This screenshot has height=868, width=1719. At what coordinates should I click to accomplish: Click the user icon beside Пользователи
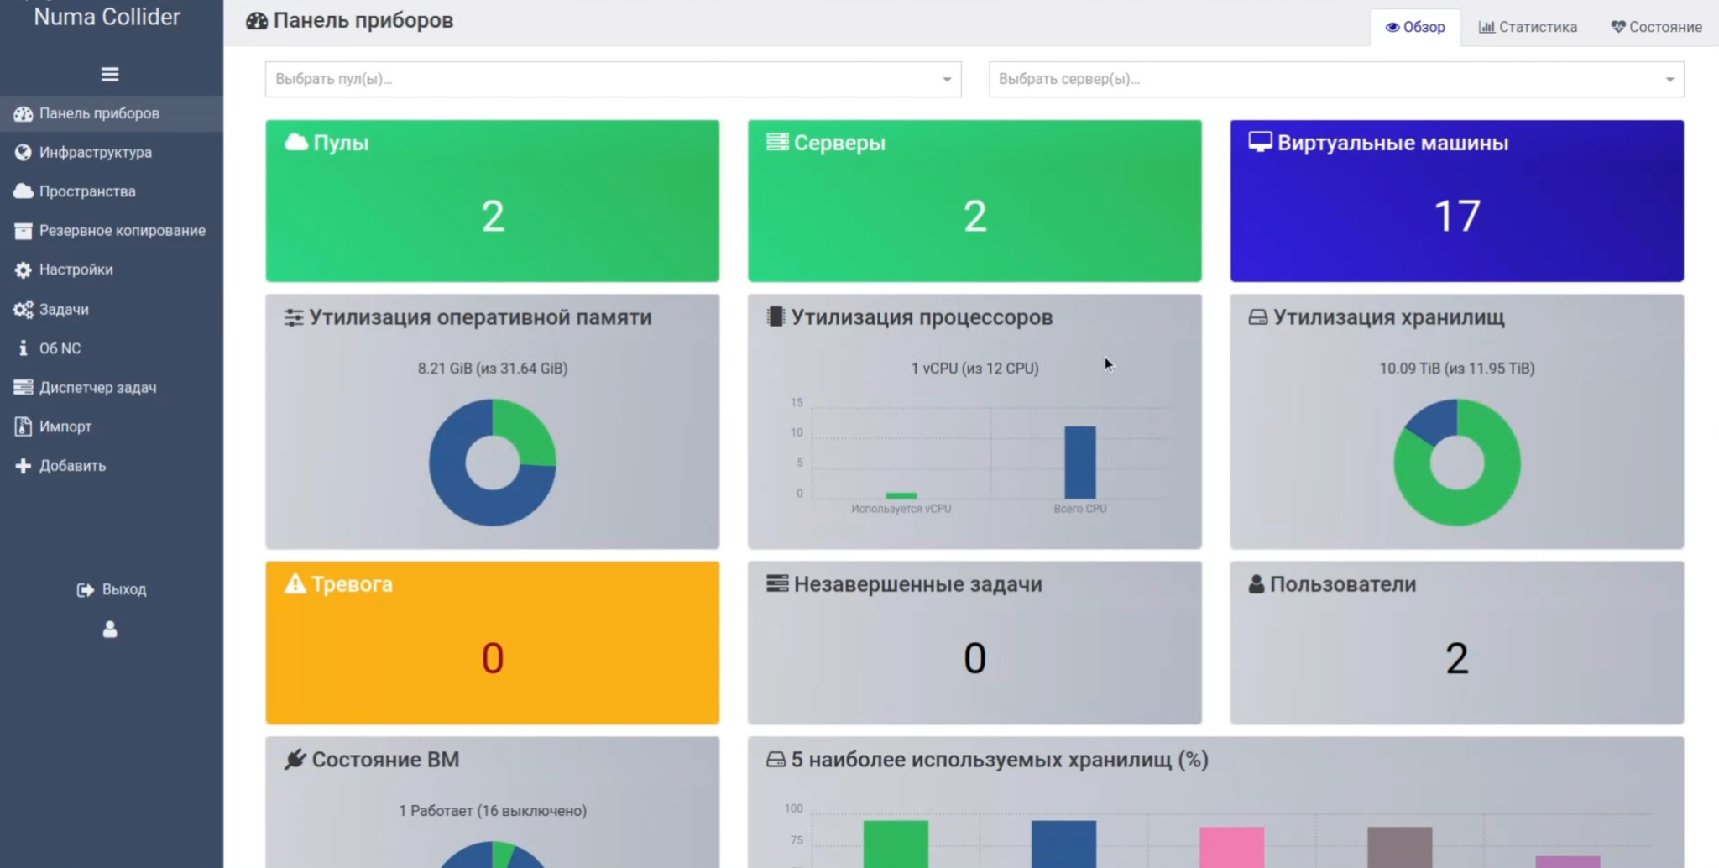[1257, 584]
